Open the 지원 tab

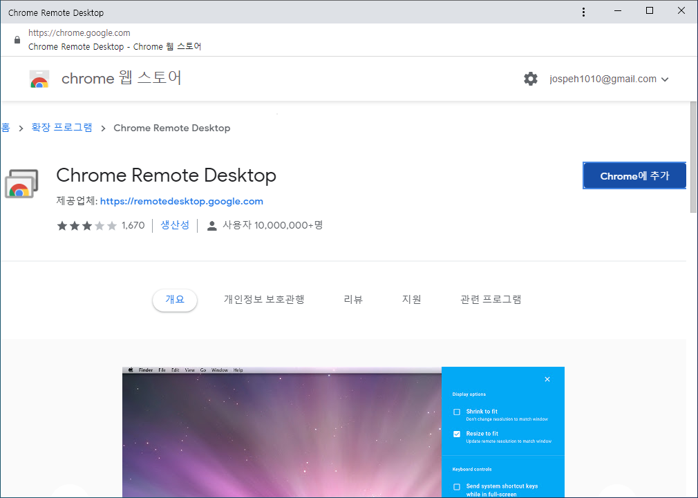pyautogui.click(x=411, y=300)
